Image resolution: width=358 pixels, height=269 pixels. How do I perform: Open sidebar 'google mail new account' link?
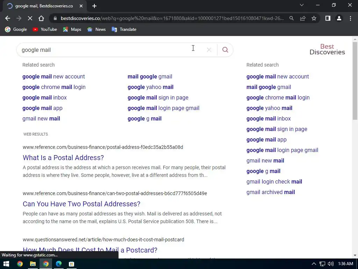coord(278,76)
